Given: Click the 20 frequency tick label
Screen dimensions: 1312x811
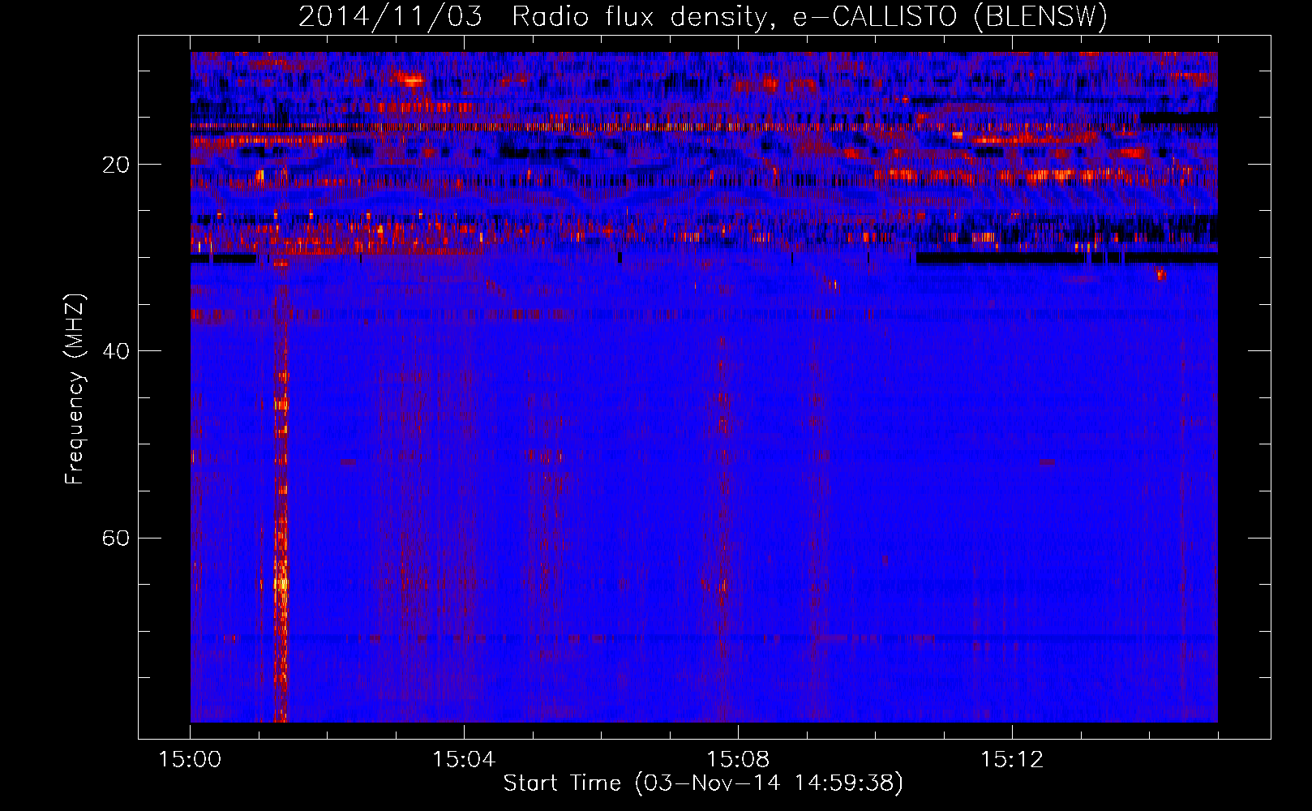Looking at the screenshot, I should [115, 165].
